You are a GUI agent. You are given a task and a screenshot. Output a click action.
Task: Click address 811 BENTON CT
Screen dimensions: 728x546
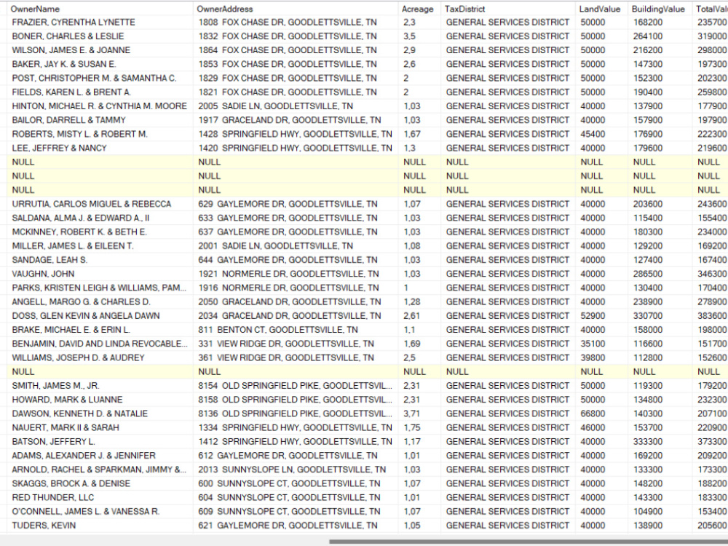pos(296,330)
